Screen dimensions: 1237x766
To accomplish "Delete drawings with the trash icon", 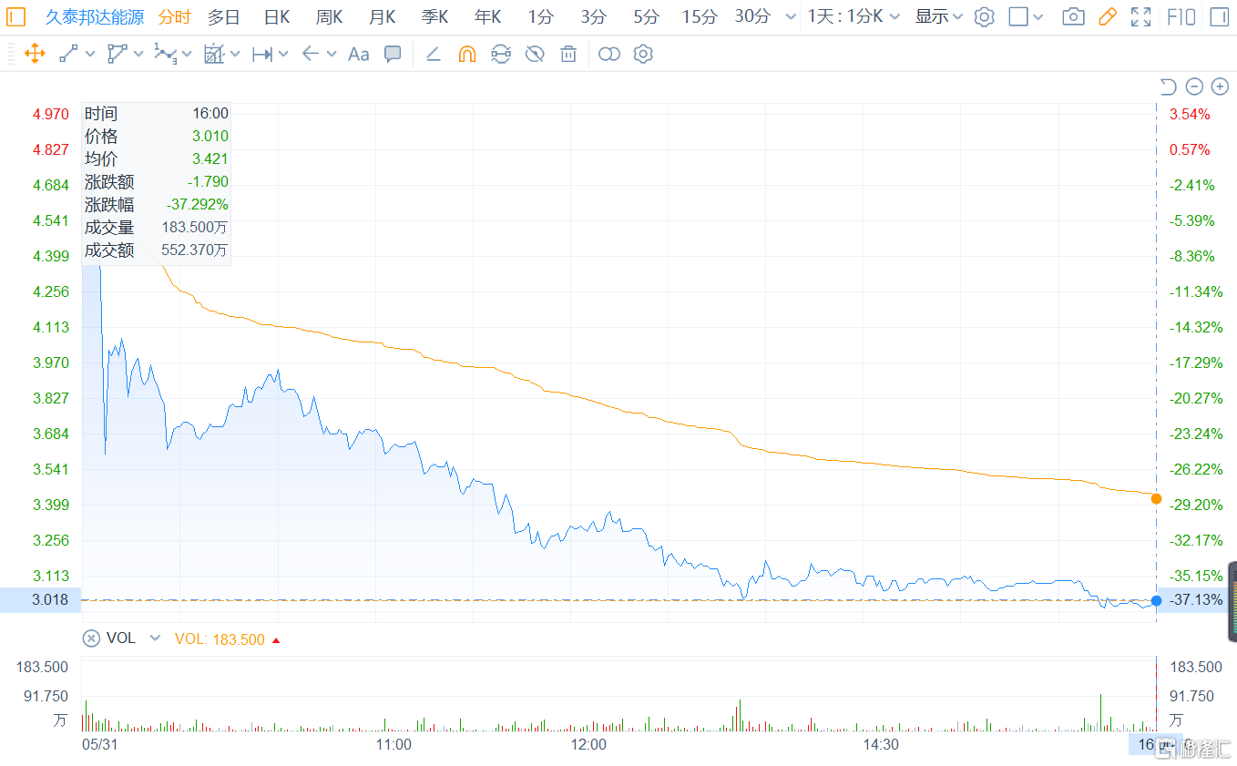I will (x=568, y=55).
